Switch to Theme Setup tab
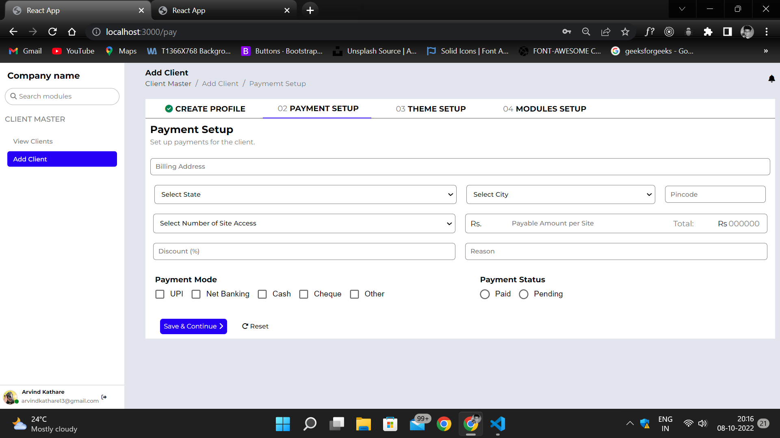 click(x=431, y=109)
